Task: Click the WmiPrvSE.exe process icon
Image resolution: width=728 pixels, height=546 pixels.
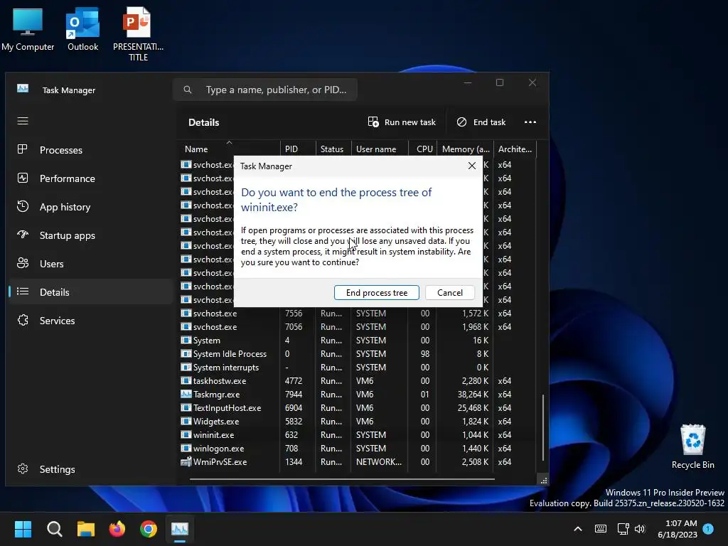Action: coord(186,461)
